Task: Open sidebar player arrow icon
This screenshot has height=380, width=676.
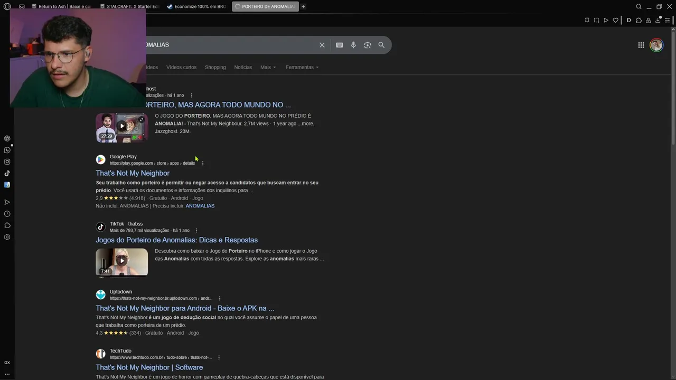Action: (7, 202)
